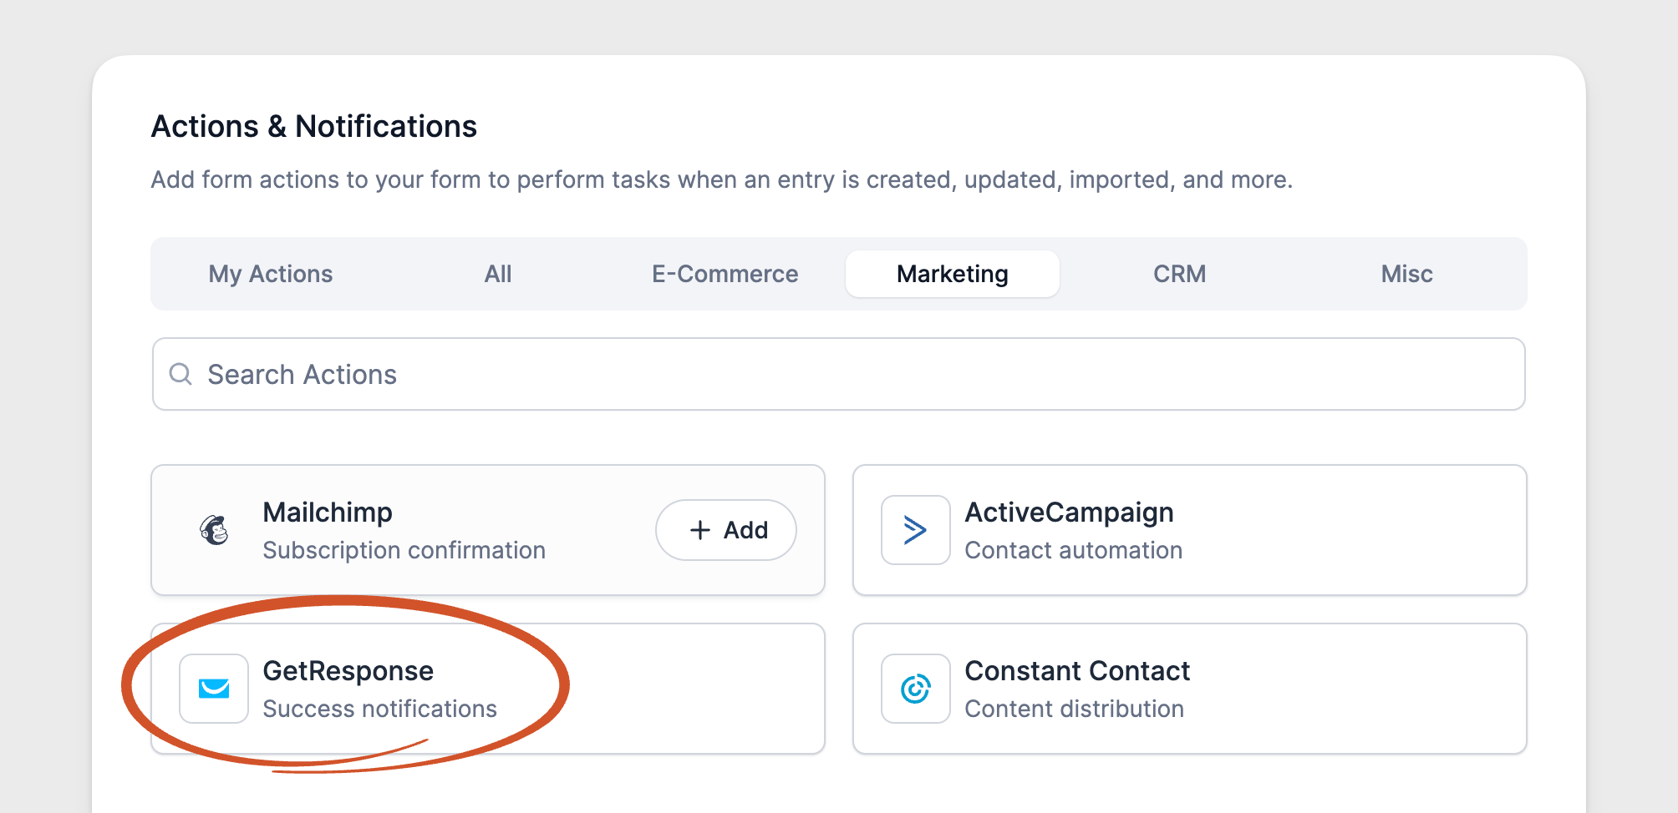Click the GetResponse envelope logo icon
The image size is (1678, 813).
coord(214,689)
